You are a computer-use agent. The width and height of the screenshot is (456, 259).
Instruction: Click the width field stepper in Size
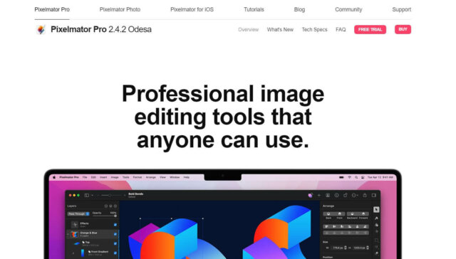click(345, 248)
